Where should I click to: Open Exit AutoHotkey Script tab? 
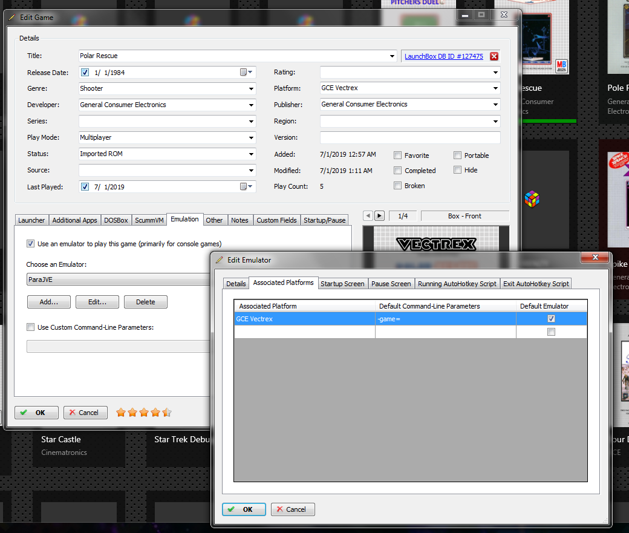(536, 284)
